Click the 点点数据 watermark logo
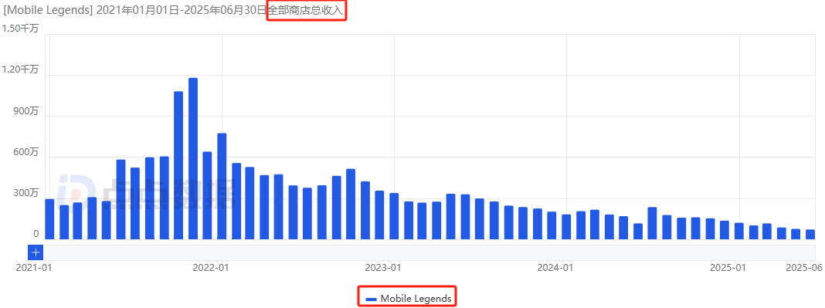The width and height of the screenshot is (825, 308). [146, 193]
